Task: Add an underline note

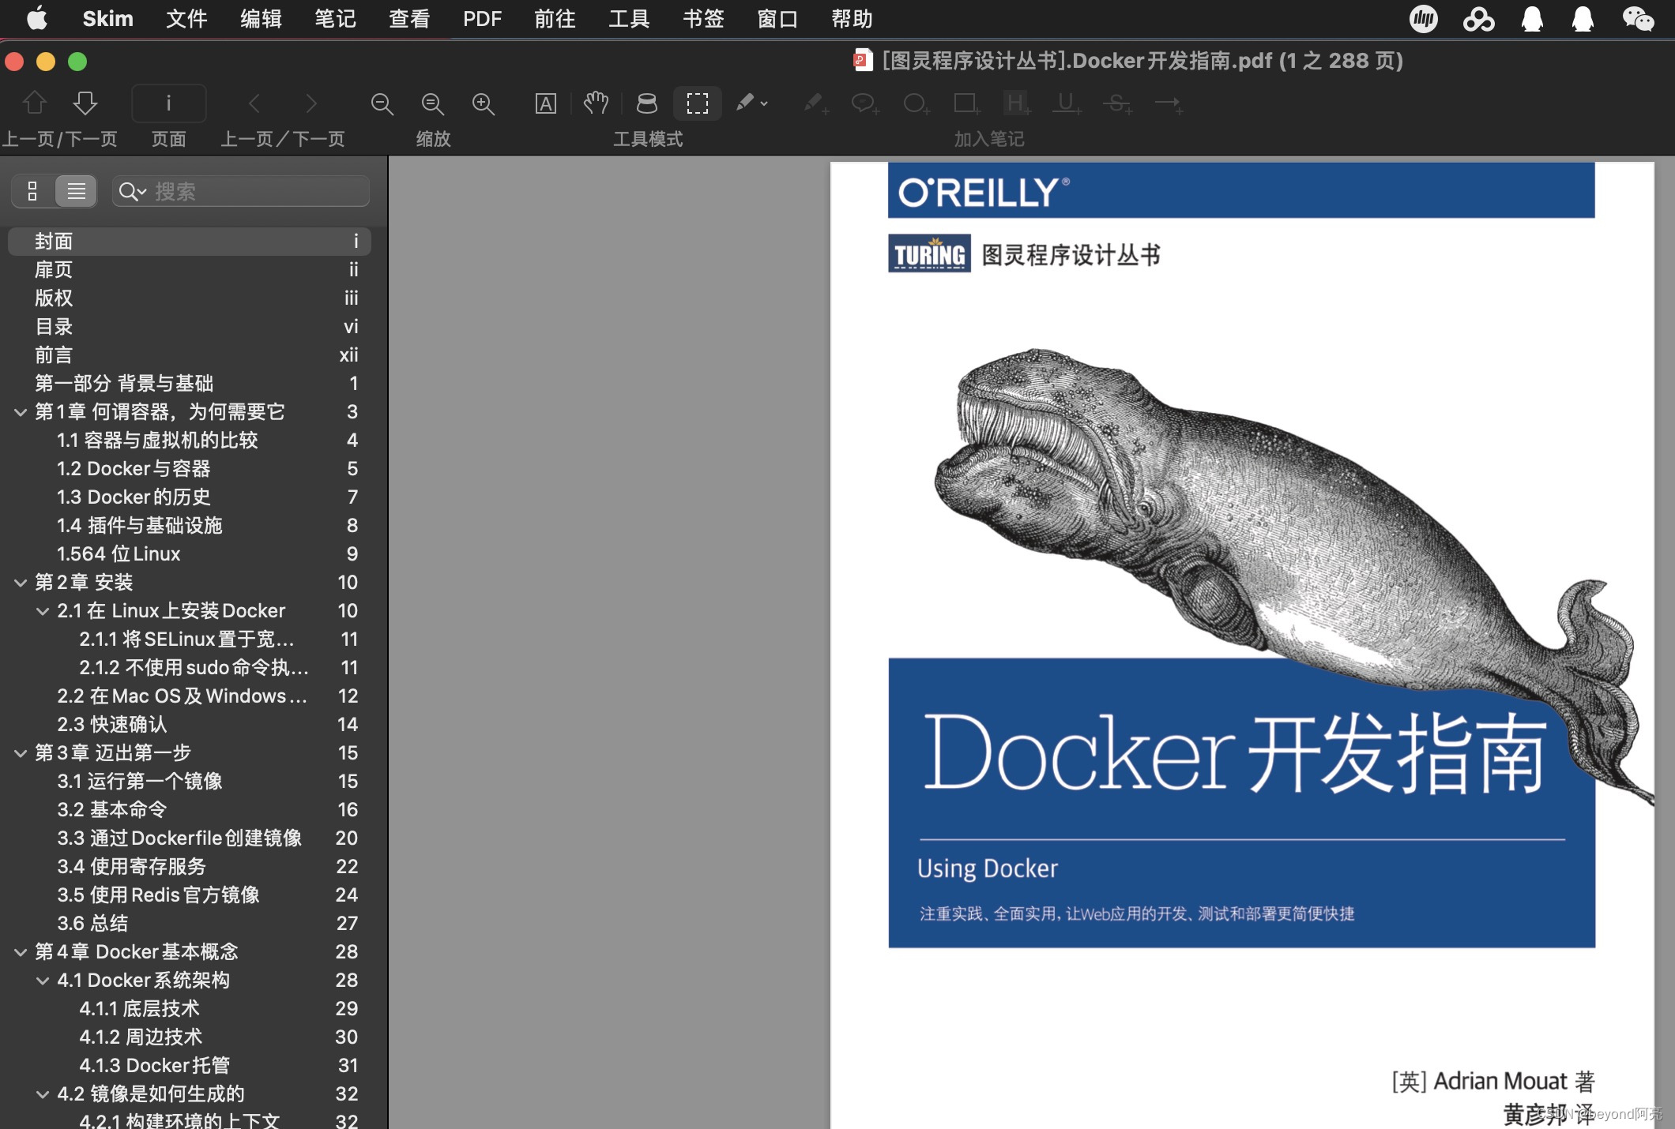Action: [1067, 103]
